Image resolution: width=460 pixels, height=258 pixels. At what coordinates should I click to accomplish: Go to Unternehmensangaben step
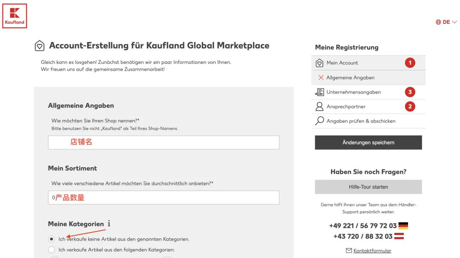tap(368, 92)
